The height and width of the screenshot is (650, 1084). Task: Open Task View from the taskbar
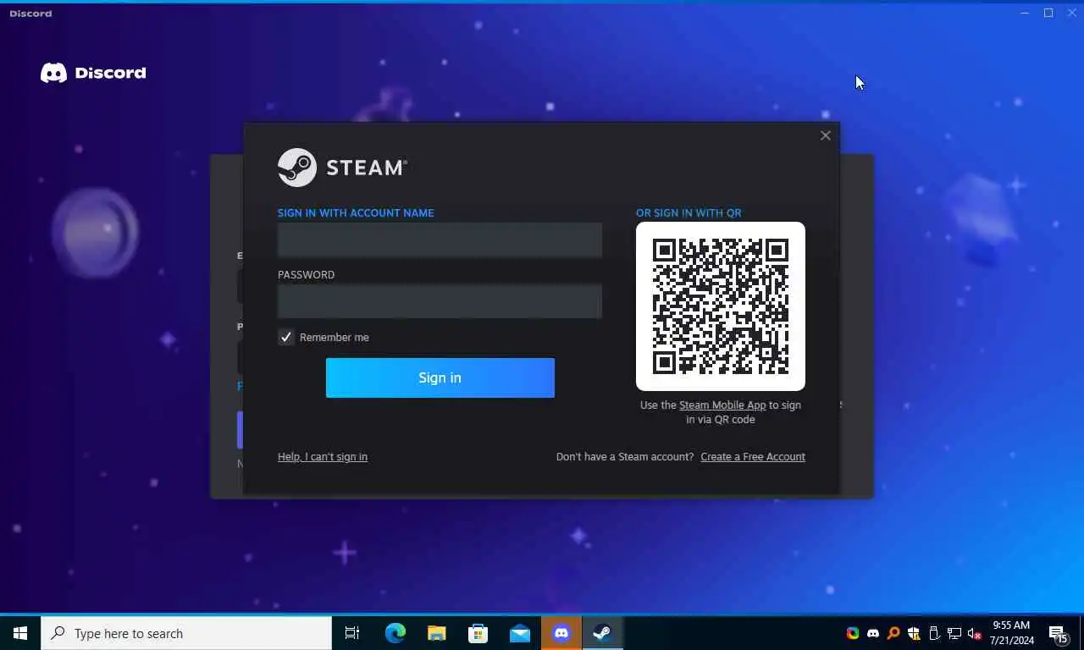(352, 633)
